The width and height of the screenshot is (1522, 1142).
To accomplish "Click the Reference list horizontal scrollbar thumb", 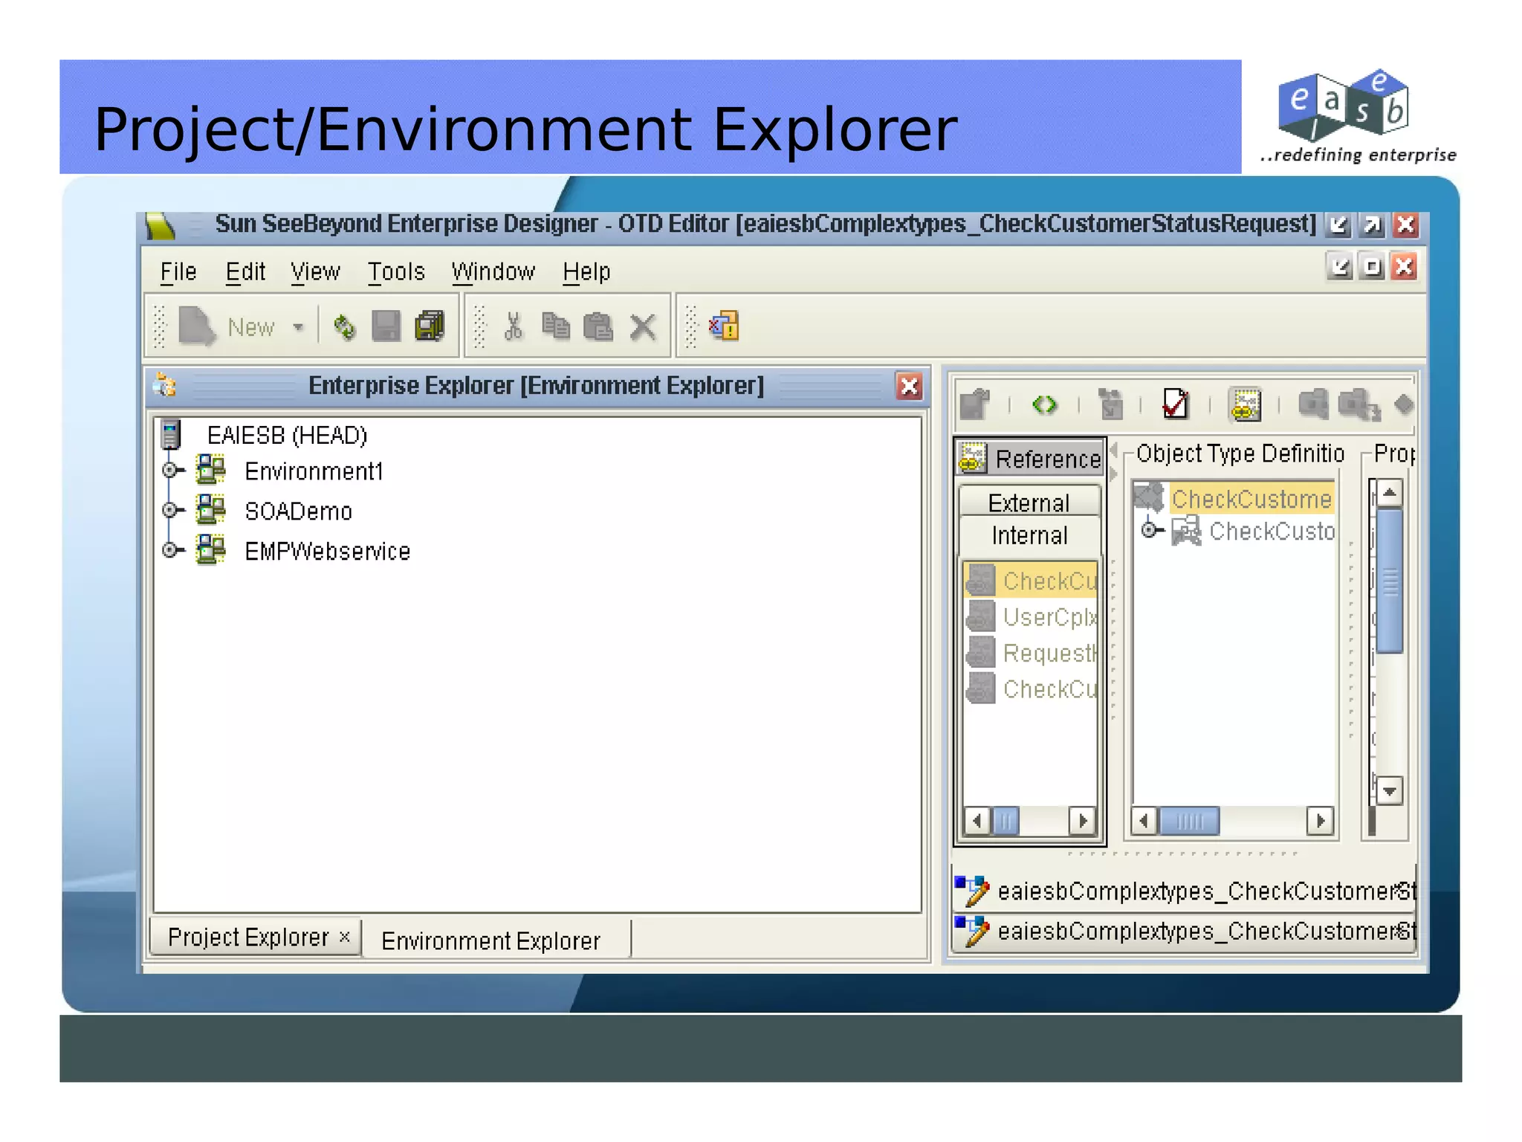I will pos(1006,821).
